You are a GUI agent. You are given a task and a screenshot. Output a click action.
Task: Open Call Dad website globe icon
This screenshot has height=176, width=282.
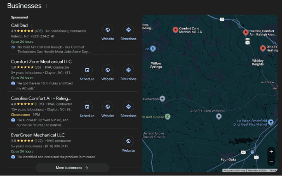click(x=107, y=29)
